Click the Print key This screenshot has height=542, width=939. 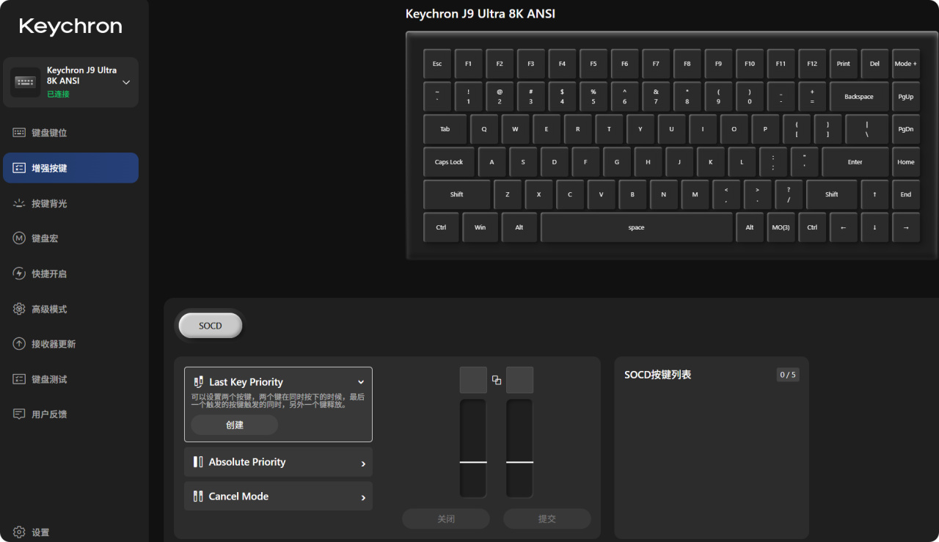(844, 64)
